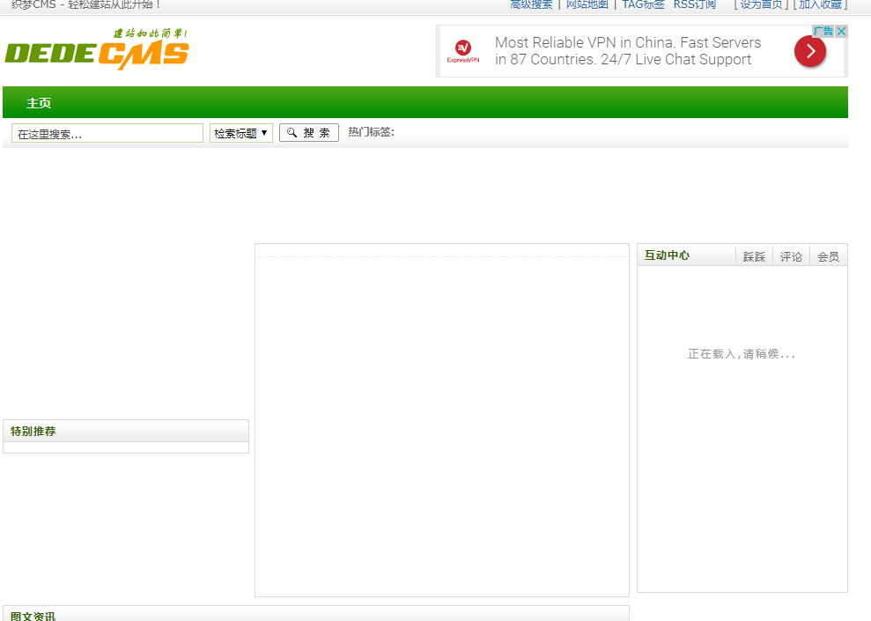This screenshot has width=871, height=621.
Task: Click the 搜索 search button
Action: click(x=309, y=133)
